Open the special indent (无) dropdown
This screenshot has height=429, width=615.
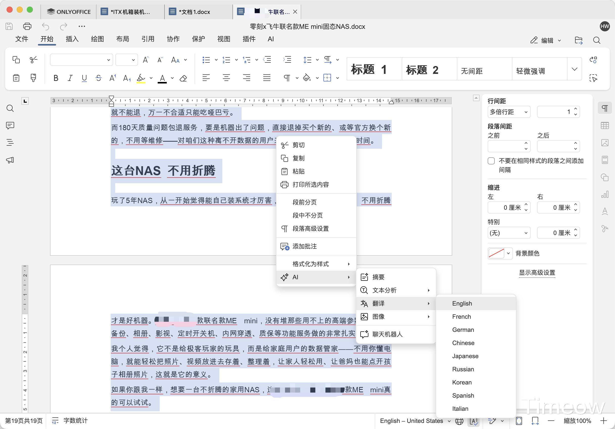[x=508, y=233]
